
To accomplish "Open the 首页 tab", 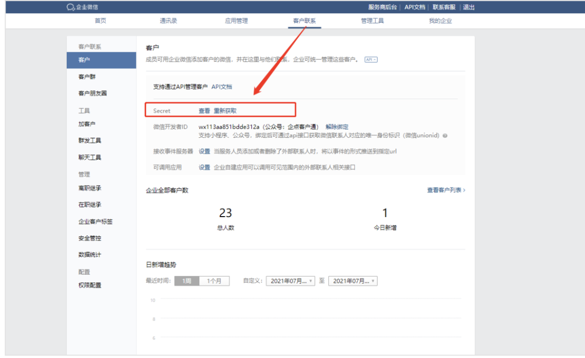I will (x=100, y=21).
